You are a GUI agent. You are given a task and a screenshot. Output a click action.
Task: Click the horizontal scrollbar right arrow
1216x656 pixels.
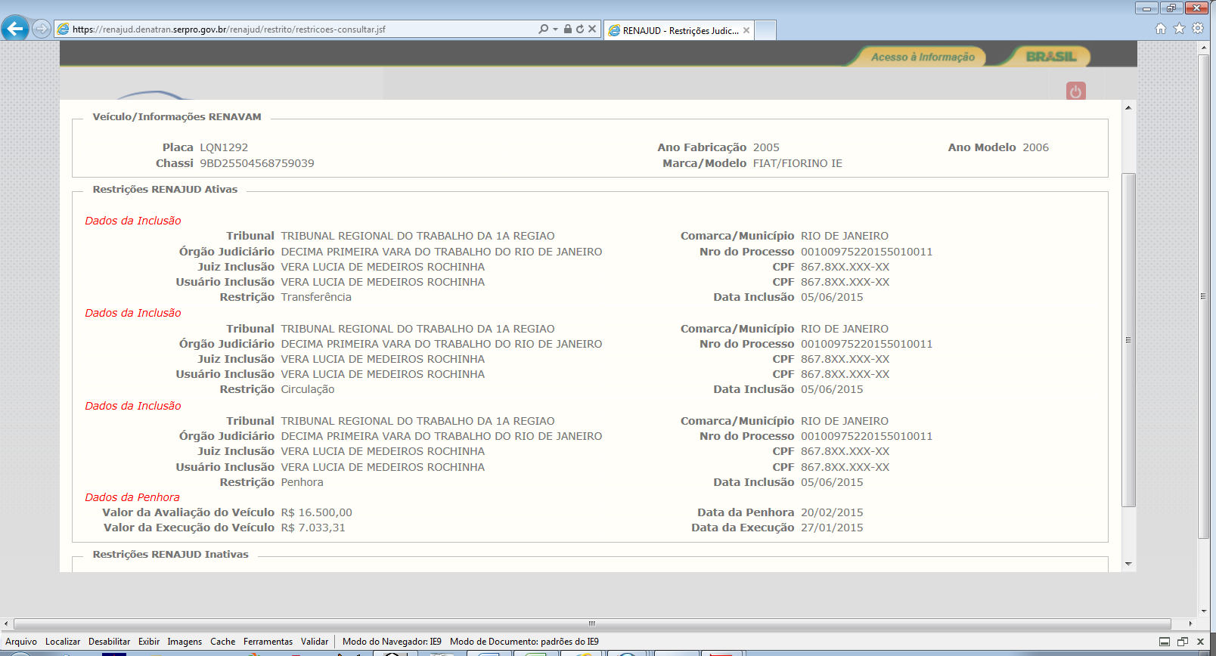coord(1190,624)
